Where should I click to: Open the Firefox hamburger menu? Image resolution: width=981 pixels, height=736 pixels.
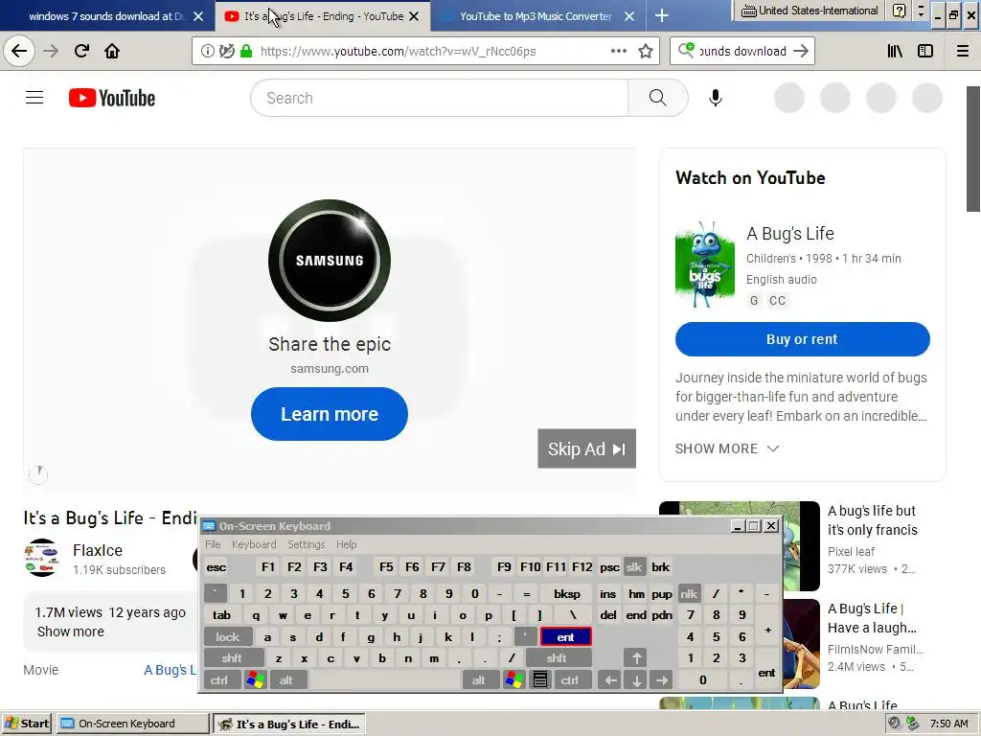[x=963, y=52]
